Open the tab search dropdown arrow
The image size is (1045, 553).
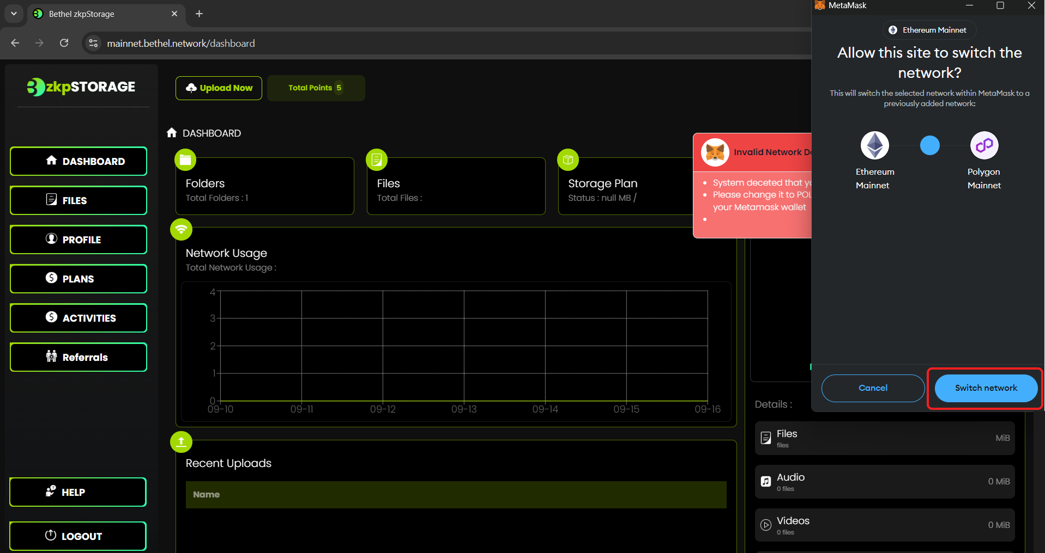(14, 14)
